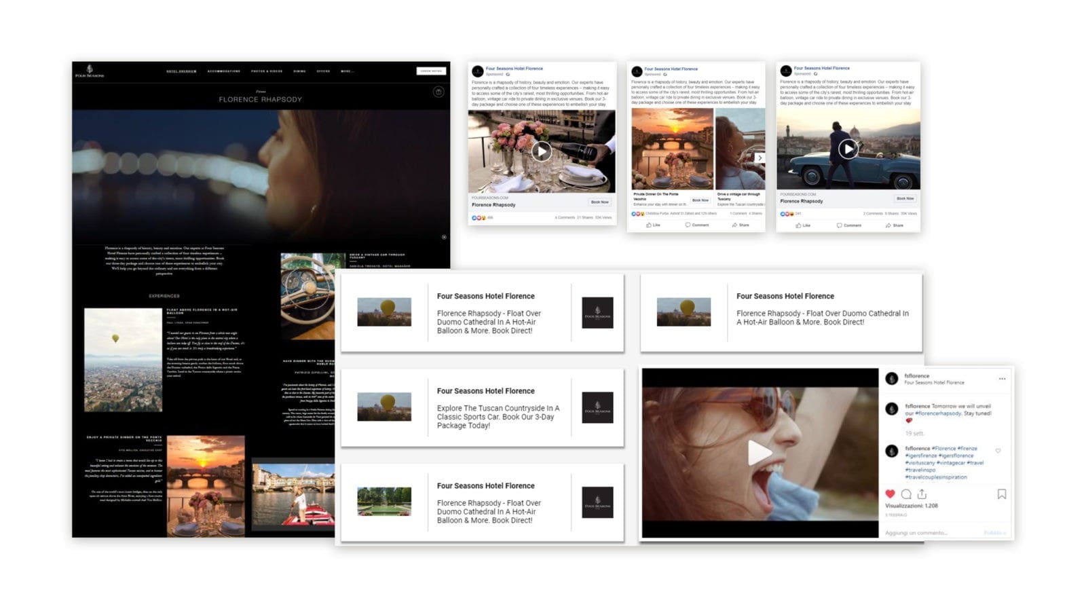Open right-hand ad 'Florence Rhapsody - Float Over Duomo' text

point(823,318)
